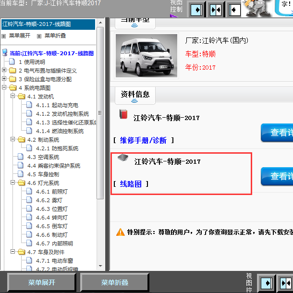Collapse 4.6 灯光系统 node
The image size is (293, 293).
coord(12,182)
